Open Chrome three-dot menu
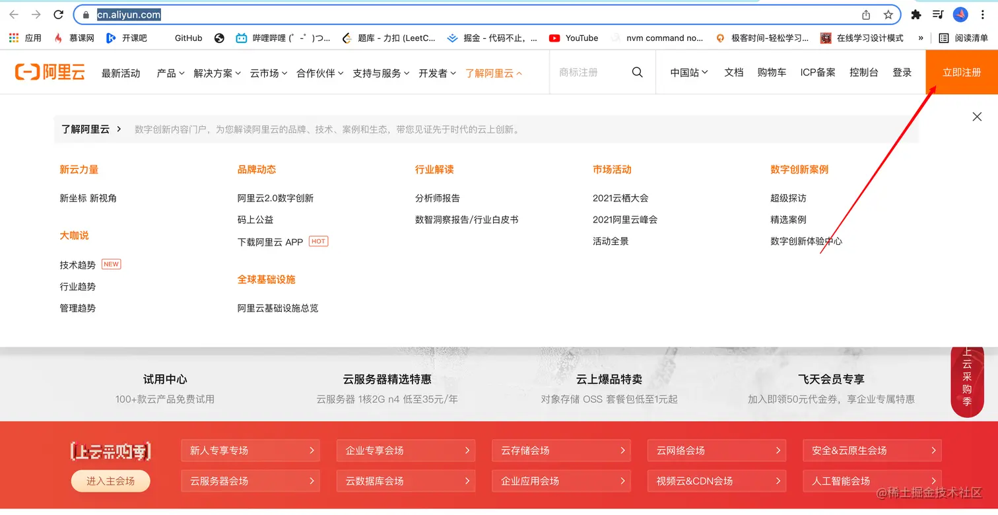The image size is (998, 515). tap(983, 15)
